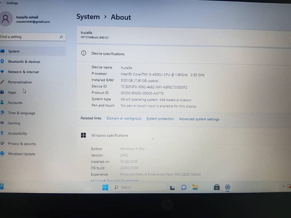Click the Windows Update sync icon

[2, 153]
